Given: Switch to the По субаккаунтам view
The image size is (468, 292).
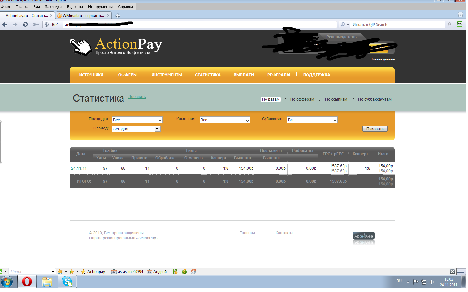Looking at the screenshot, I should coord(375,99).
